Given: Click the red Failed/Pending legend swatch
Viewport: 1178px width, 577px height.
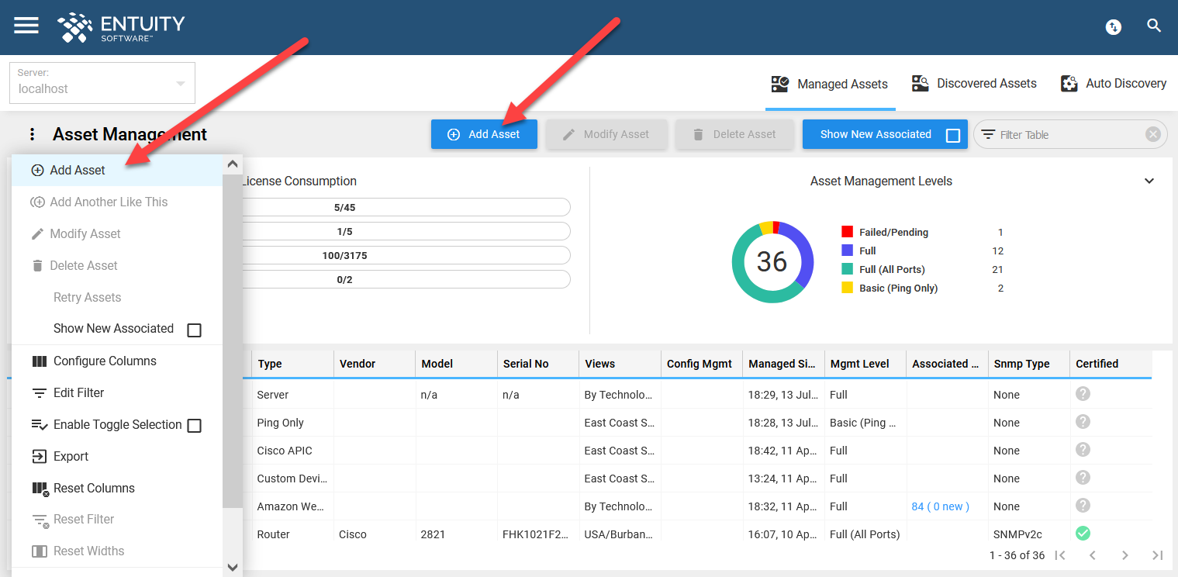Looking at the screenshot, I should coord(847,232).
